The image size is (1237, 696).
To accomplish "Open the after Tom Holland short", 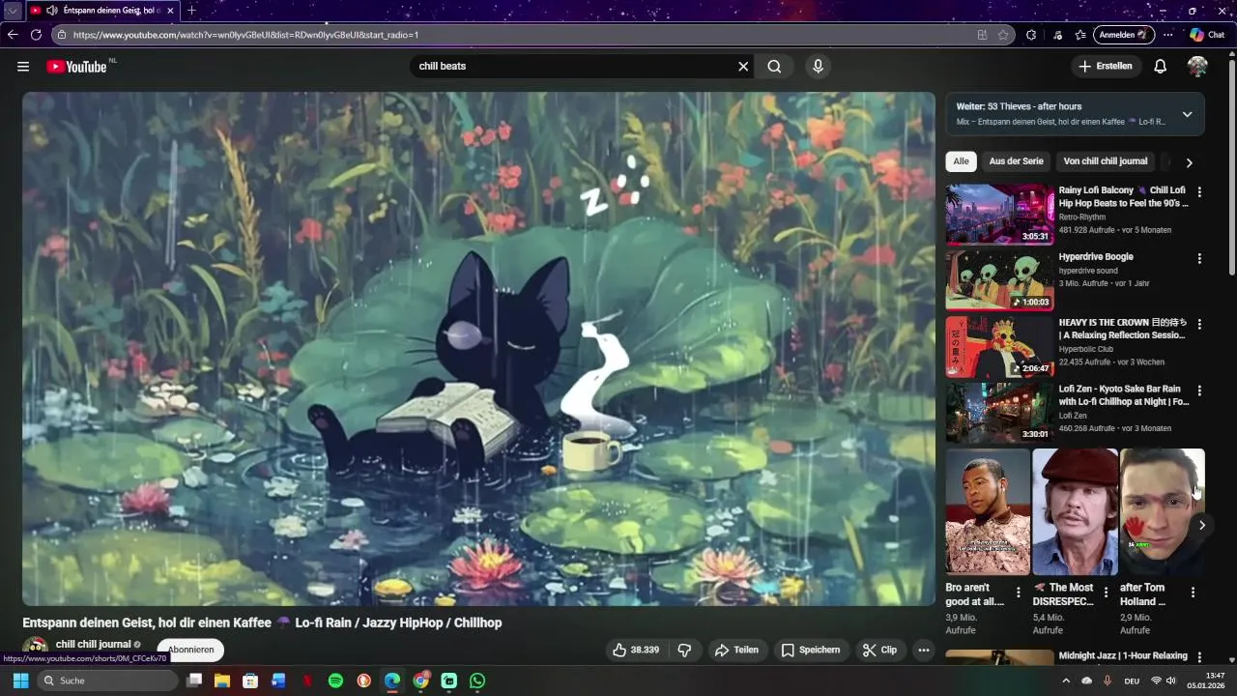I will [x=1163, y=512].
